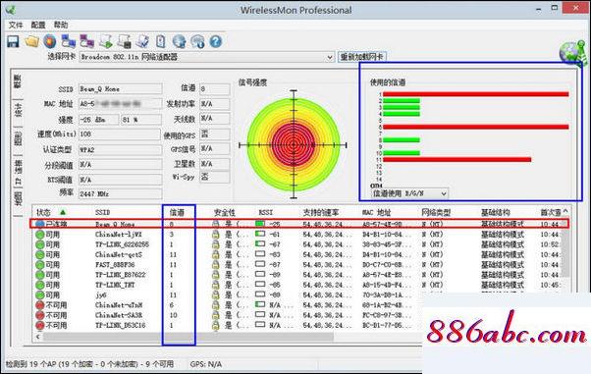Open the 文件 menu
591x374 pixels.
(x=16, y=25)
